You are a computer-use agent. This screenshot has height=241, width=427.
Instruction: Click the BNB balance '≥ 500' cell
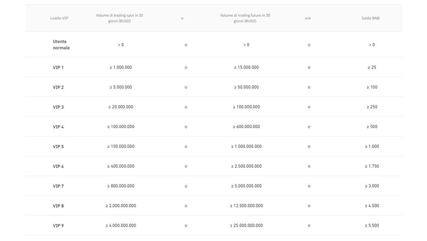372,126
